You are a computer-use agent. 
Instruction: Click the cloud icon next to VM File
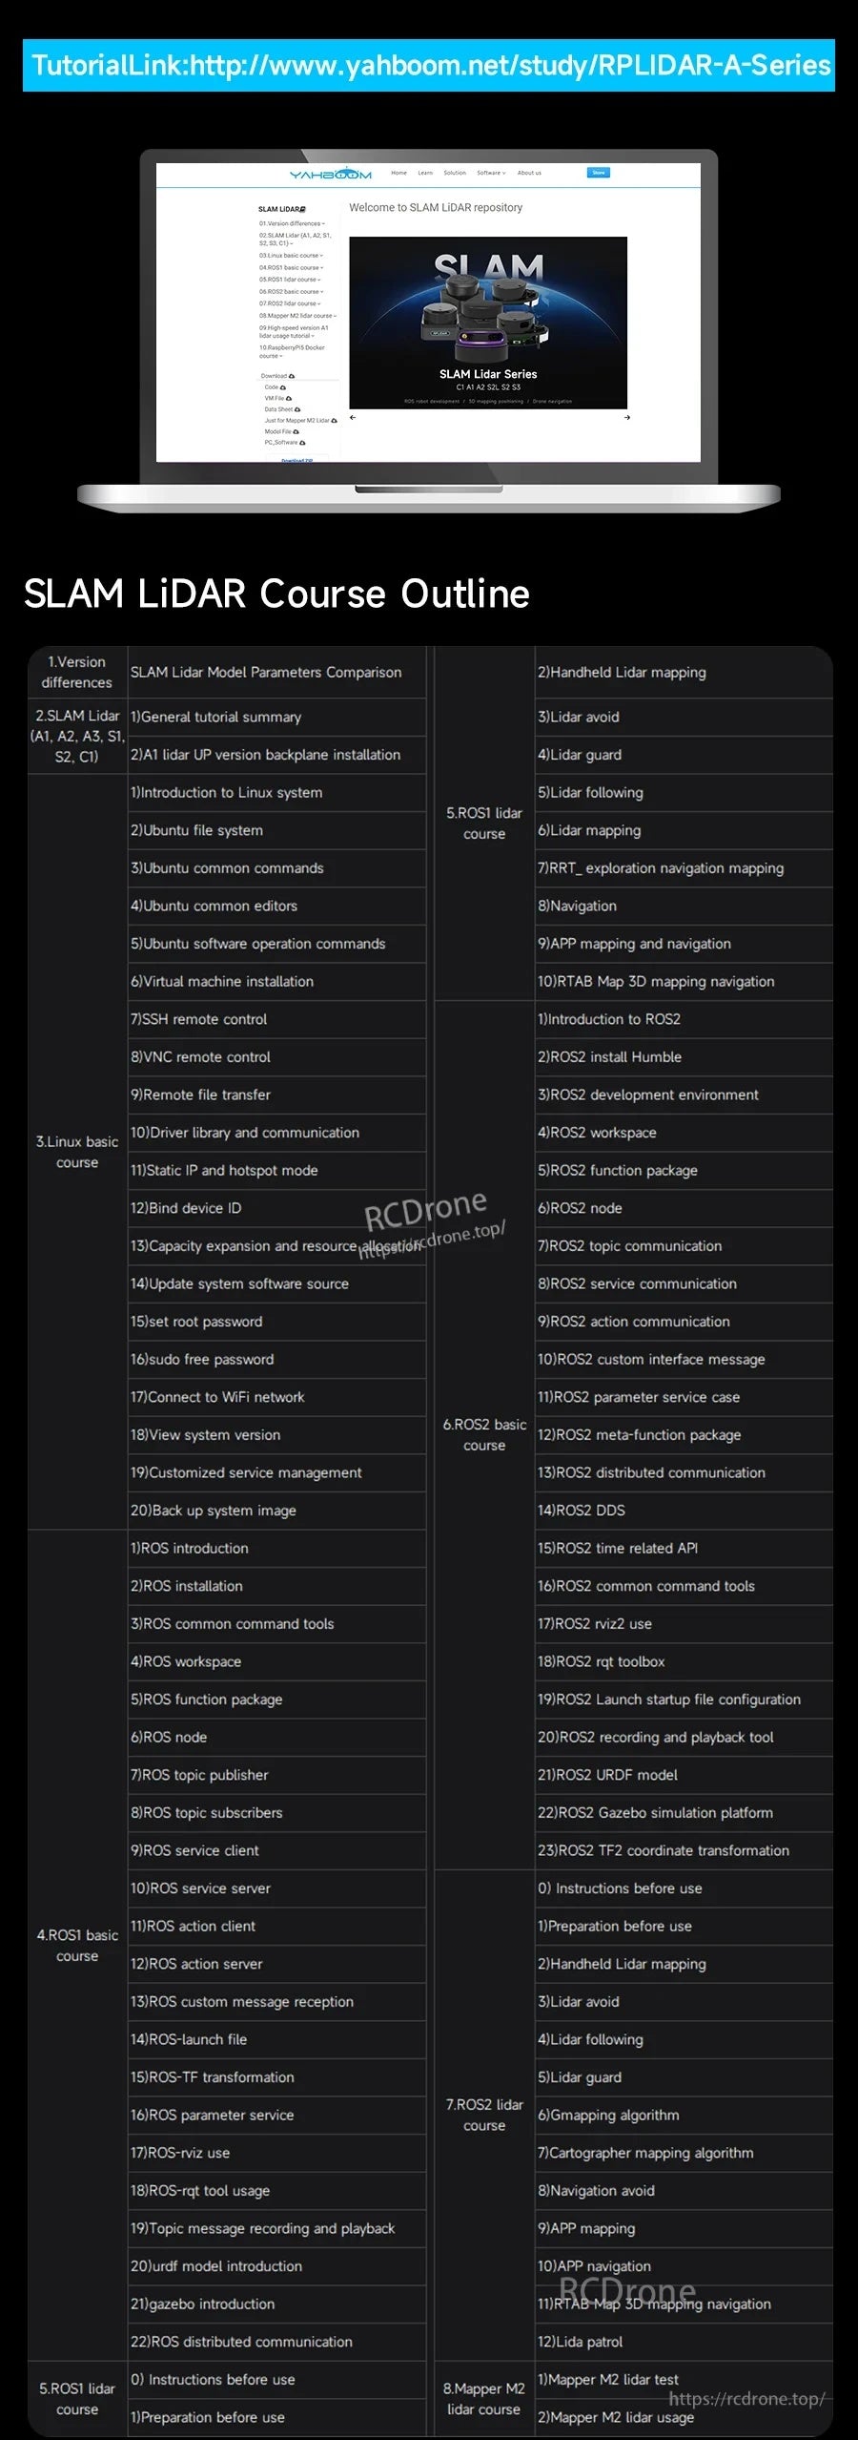[x=289, y=398]
